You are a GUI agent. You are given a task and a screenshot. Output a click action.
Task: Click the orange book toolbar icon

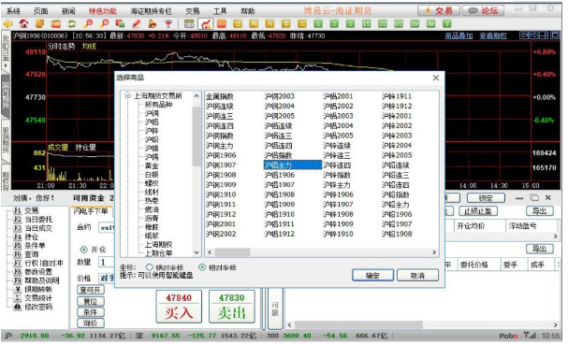(x=56, y=24)
